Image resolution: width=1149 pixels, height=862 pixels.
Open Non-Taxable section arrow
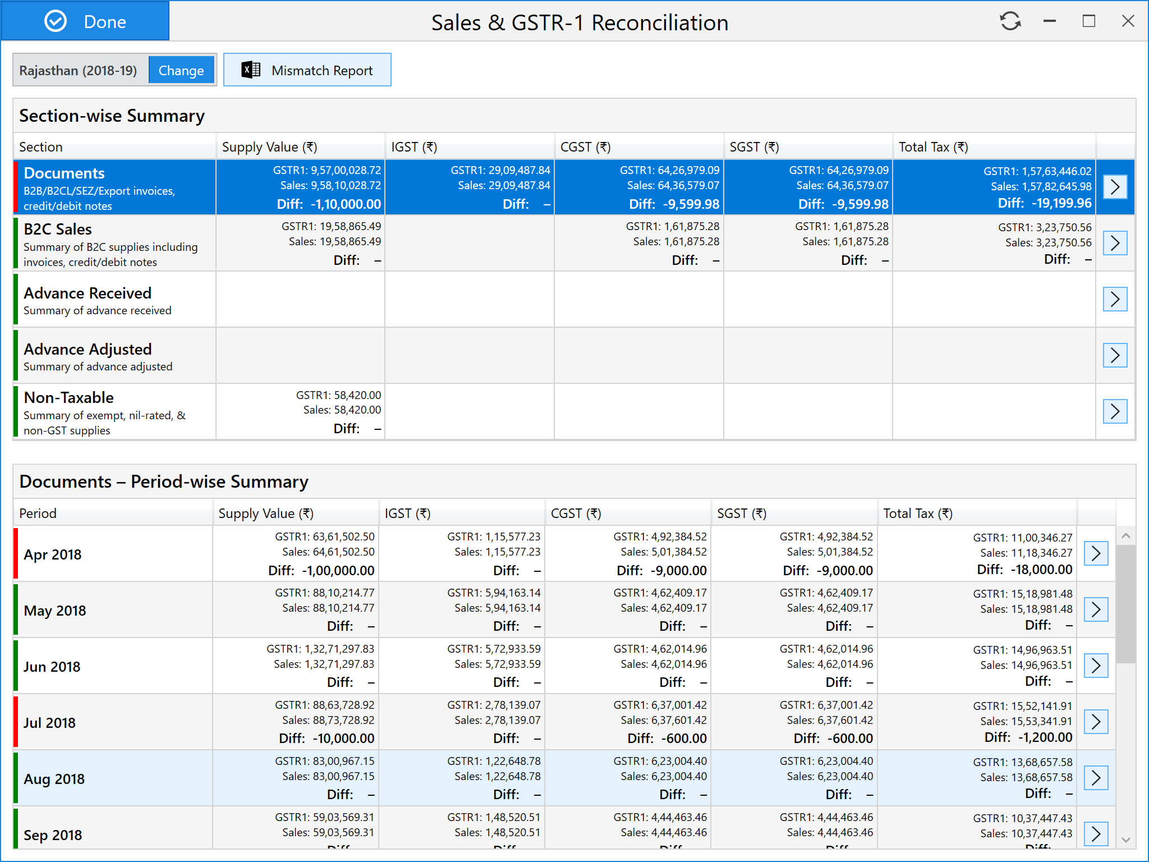pos(1114,411)
